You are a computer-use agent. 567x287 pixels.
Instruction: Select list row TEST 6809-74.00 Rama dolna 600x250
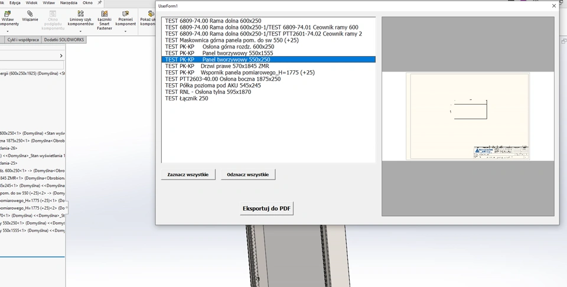tap(268, 21)
